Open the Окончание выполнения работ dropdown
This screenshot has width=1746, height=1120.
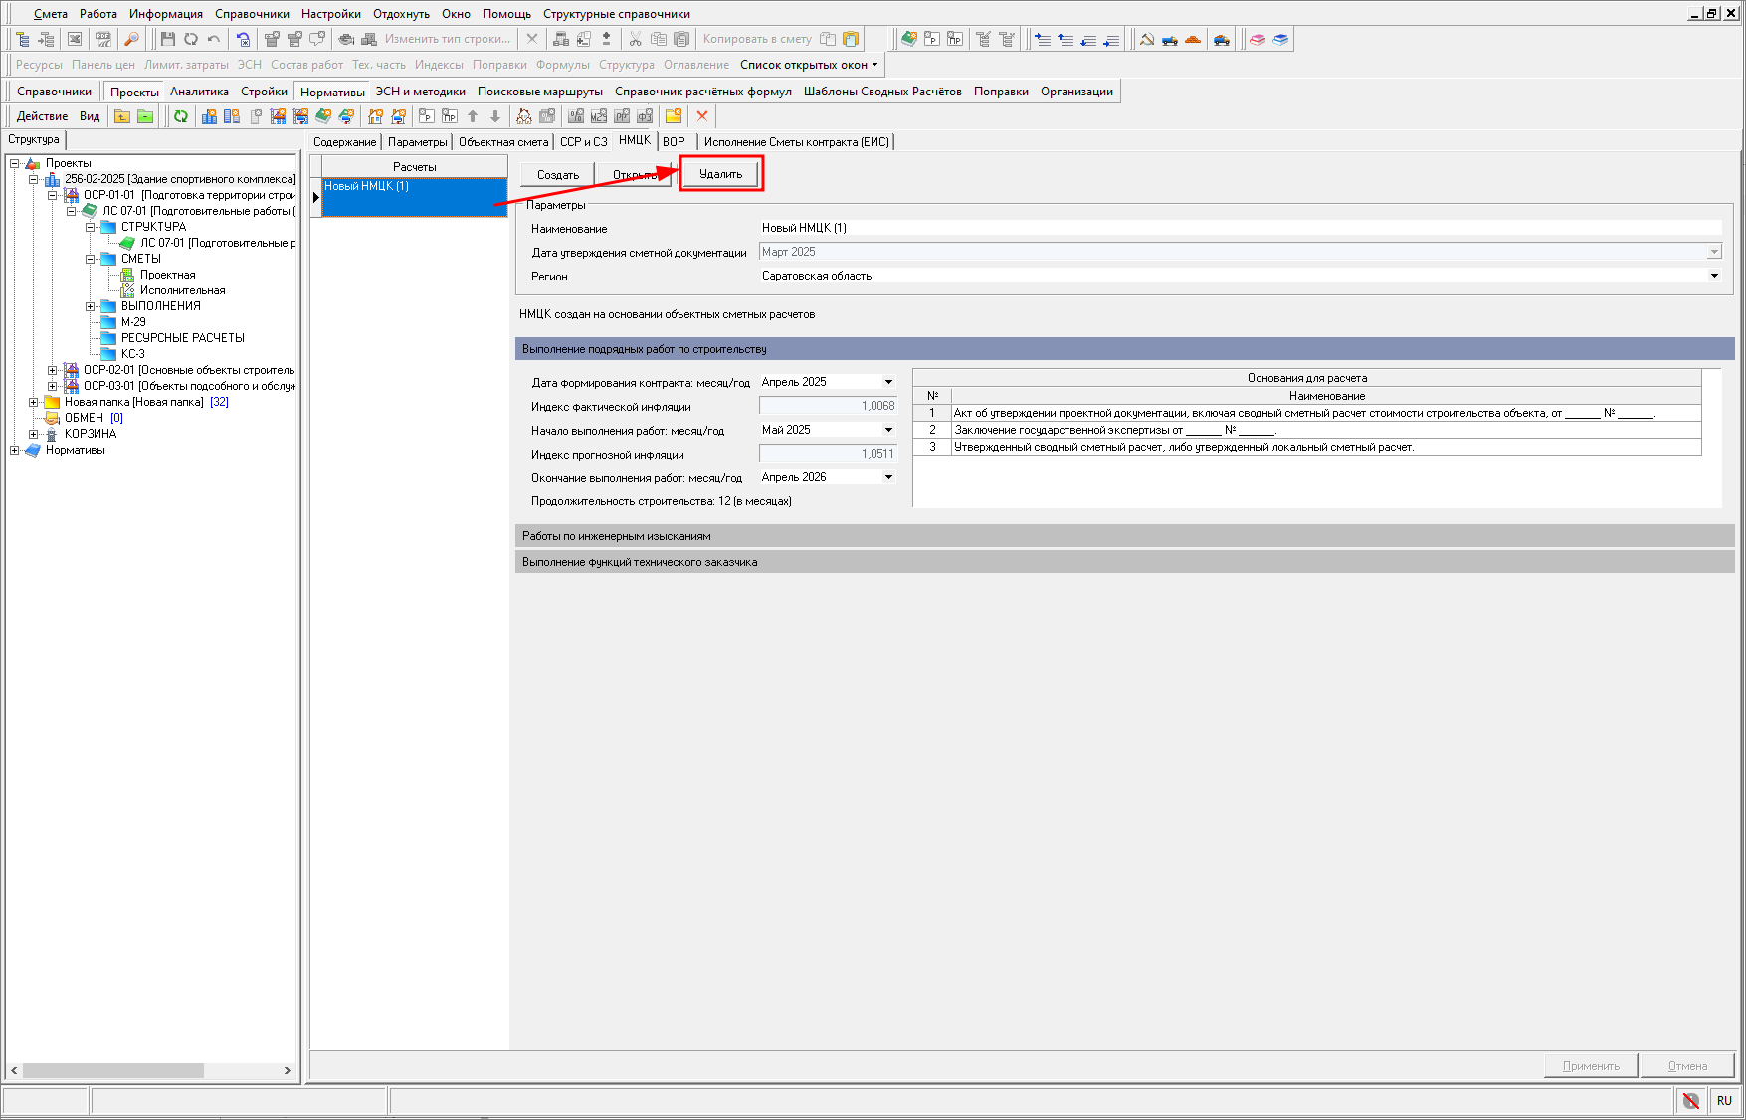pyautogui.click(x=888, y=477)
